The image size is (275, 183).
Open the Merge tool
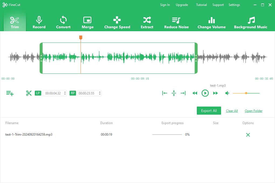pos(88,22)
